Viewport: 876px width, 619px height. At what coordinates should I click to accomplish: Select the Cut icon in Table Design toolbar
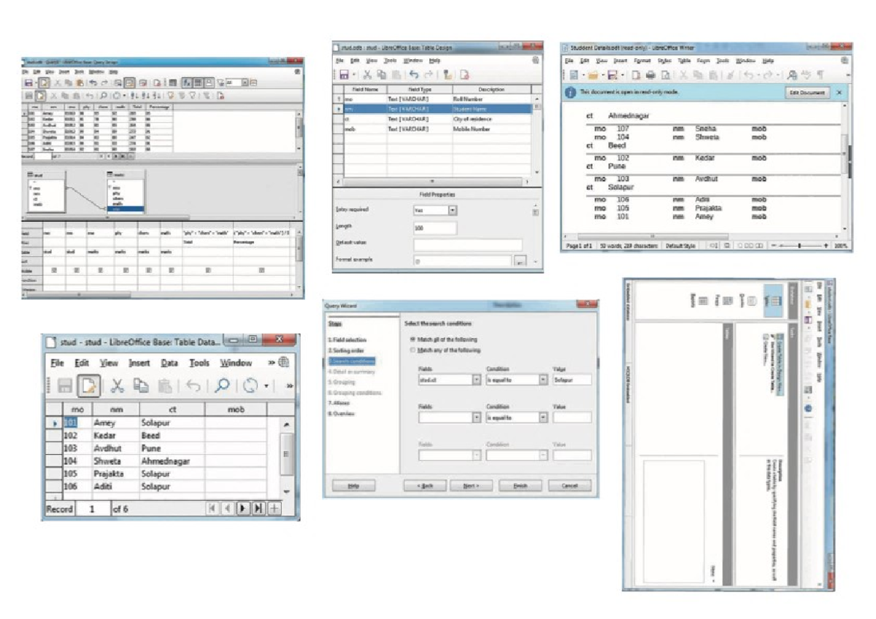tap(369, 74)
